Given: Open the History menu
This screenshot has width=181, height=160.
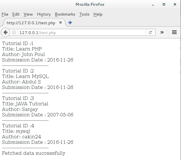Looking at the screenshot, I should coord(44,14).
